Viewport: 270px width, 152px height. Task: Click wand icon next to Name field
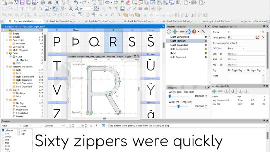click(x=263, y=32)
